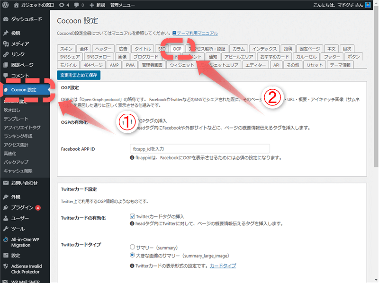Switch to the 404ページ tab
The width and height of the screenshot is (379, 283).
pyautogui.click(x=93, y=65)
